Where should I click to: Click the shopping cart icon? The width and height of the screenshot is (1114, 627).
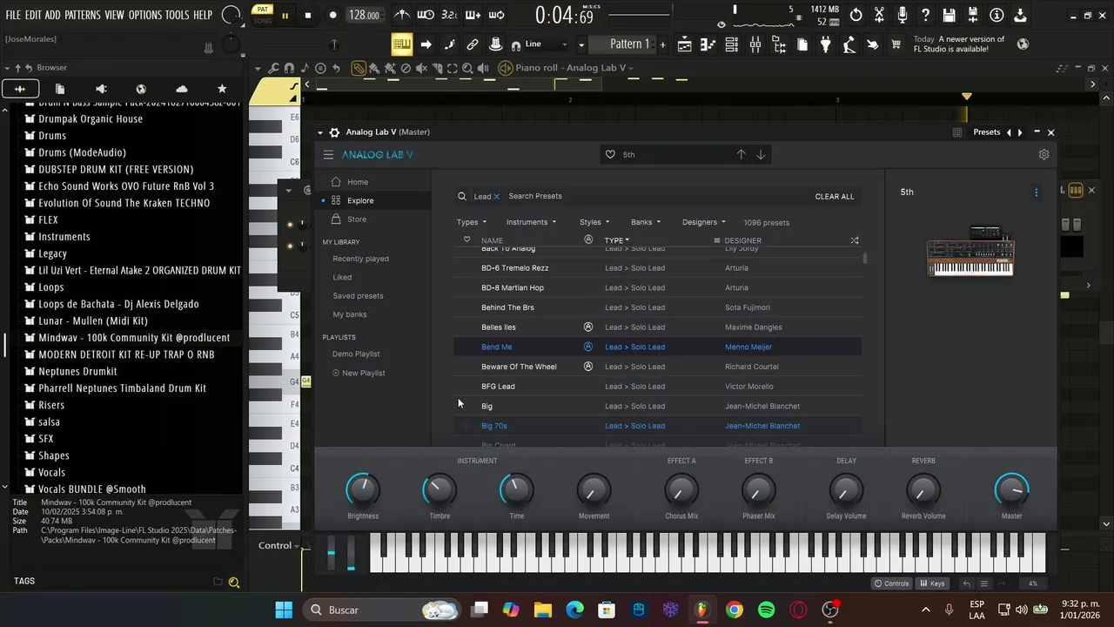click(x=896, y=44)
